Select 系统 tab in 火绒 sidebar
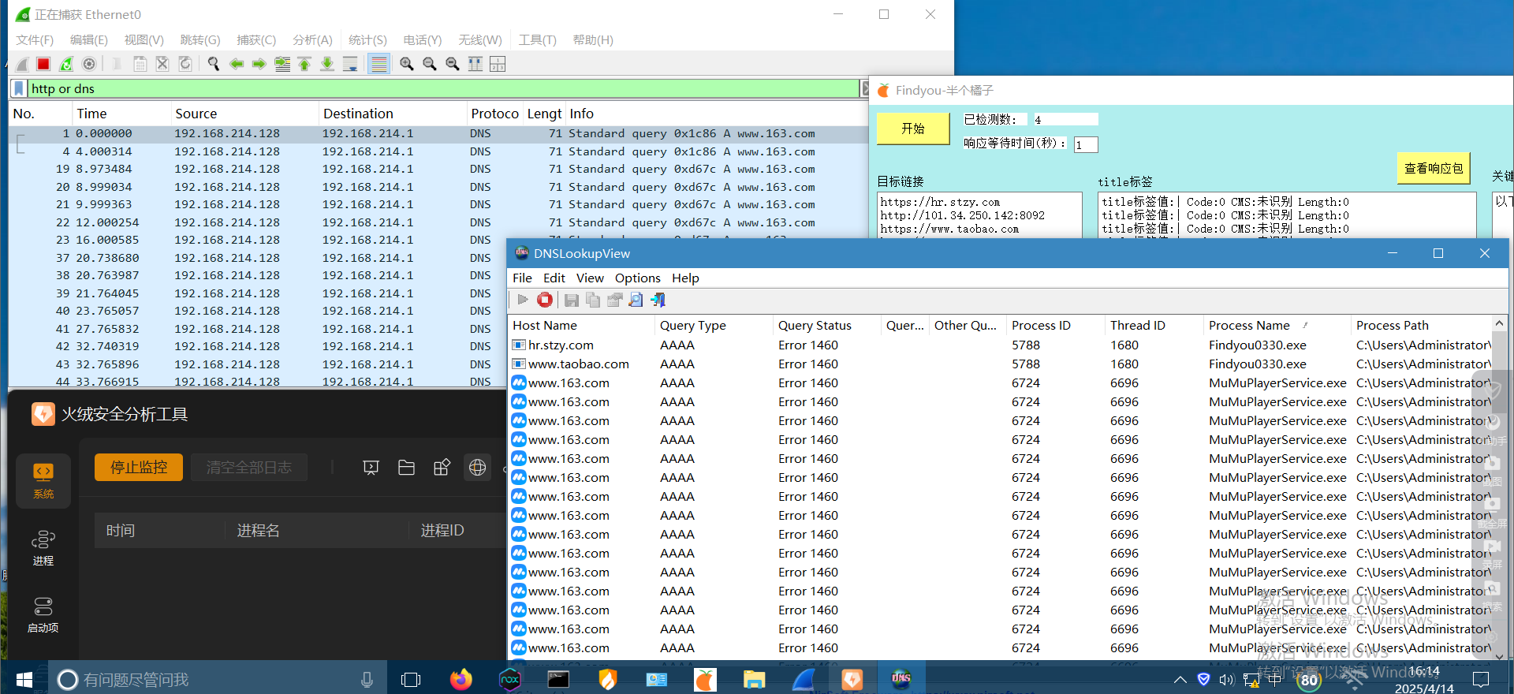The width and height of the screenshot is (1514, 694). point(43,480)
